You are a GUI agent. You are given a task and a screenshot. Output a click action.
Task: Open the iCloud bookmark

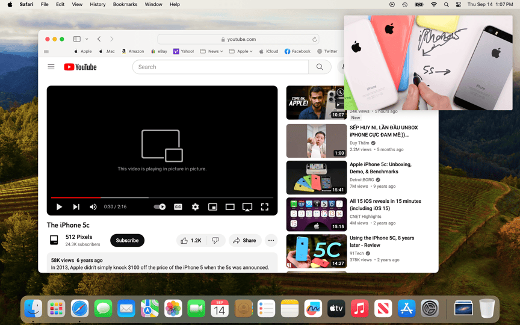[268, 51]
